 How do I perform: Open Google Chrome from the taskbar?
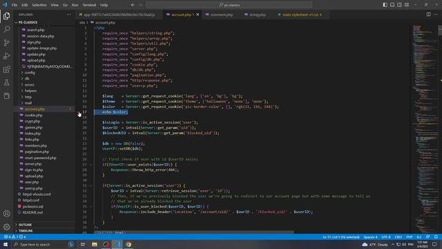(x=129, y=244)
